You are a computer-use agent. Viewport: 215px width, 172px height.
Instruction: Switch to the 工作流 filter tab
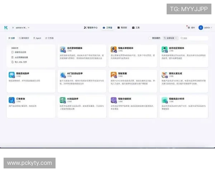pos(49,38)
